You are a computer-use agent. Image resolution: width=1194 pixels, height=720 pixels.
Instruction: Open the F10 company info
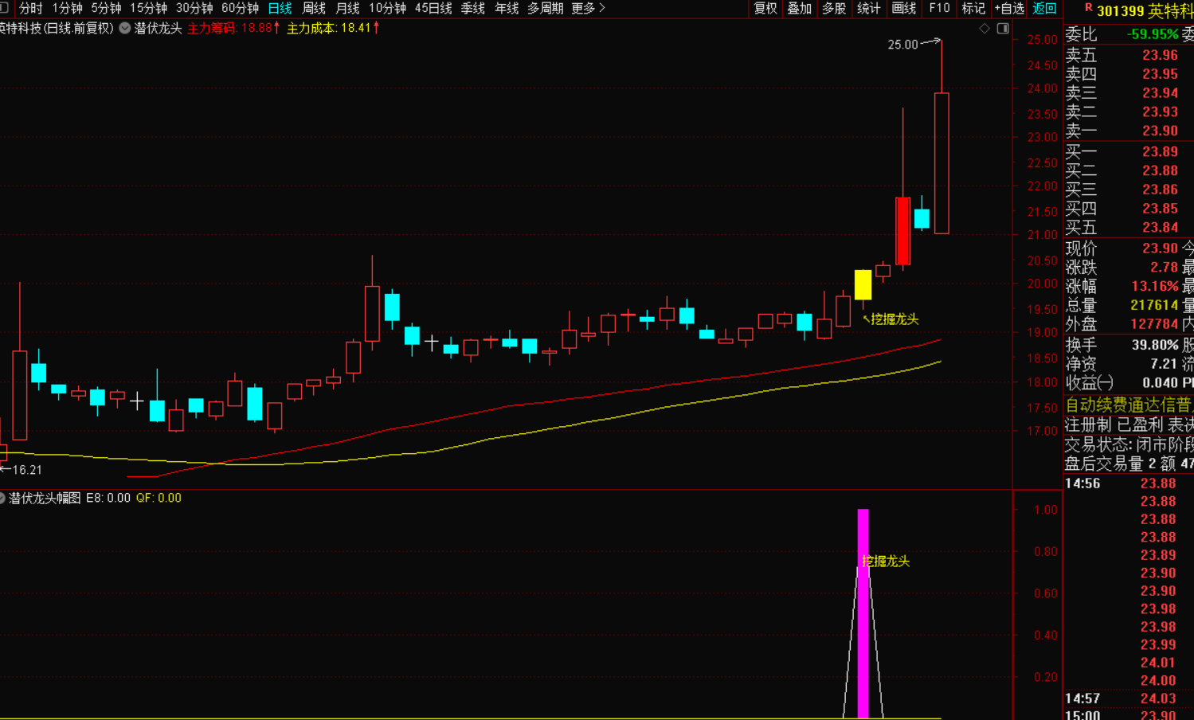(x=939, y=8)
